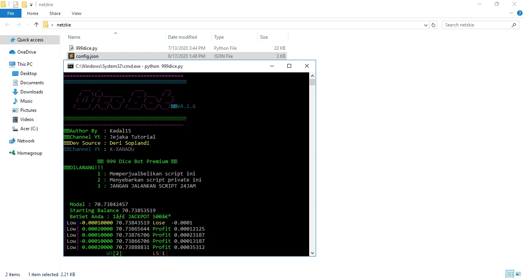Open Downloads in the sidebar

tap(31, 92)
